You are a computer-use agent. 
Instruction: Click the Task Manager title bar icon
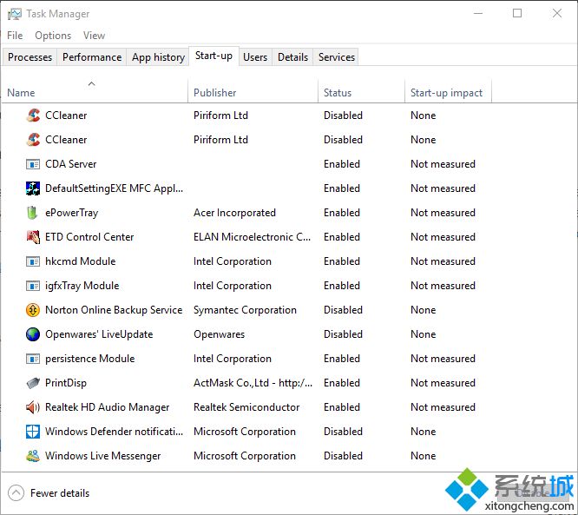(15, 14)
